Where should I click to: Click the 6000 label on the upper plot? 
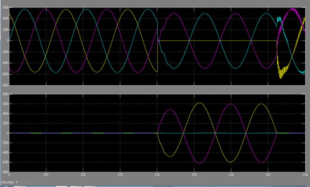coord(6,7)
